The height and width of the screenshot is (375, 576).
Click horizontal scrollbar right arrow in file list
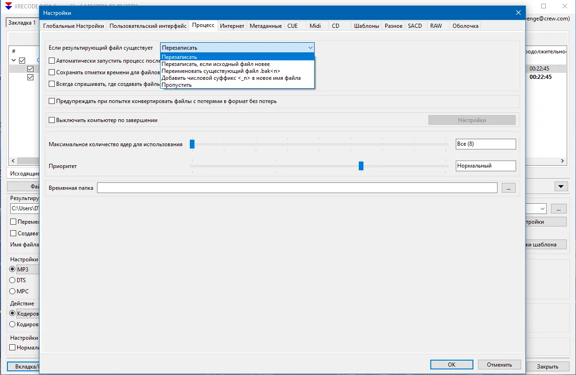pos(563,161)
